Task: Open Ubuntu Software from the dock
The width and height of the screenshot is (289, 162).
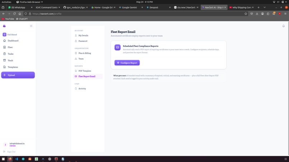Action: (x=30, y=159)
